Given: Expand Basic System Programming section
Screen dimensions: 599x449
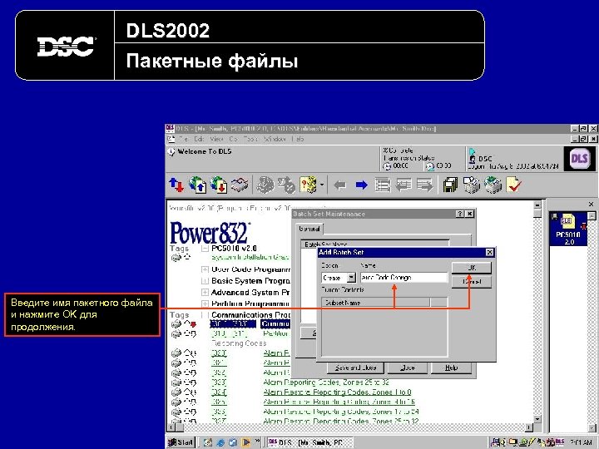Looking at the screenshot, I should pyautogui.click(x=205, y=281).
